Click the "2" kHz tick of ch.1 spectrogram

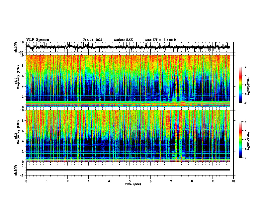(23, 97)
